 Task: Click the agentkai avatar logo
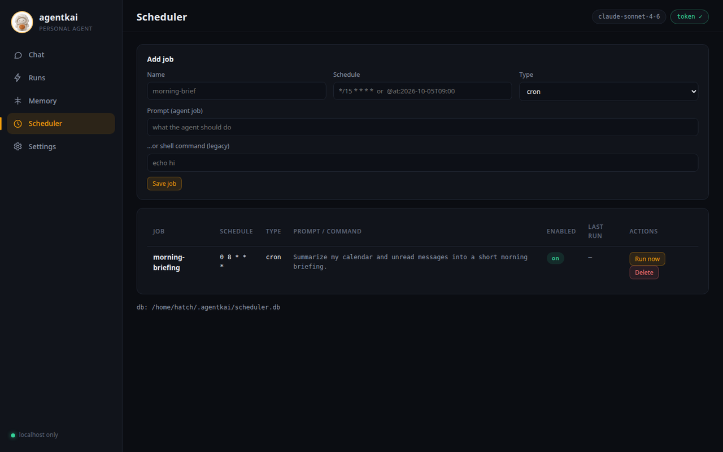point(22,22)
